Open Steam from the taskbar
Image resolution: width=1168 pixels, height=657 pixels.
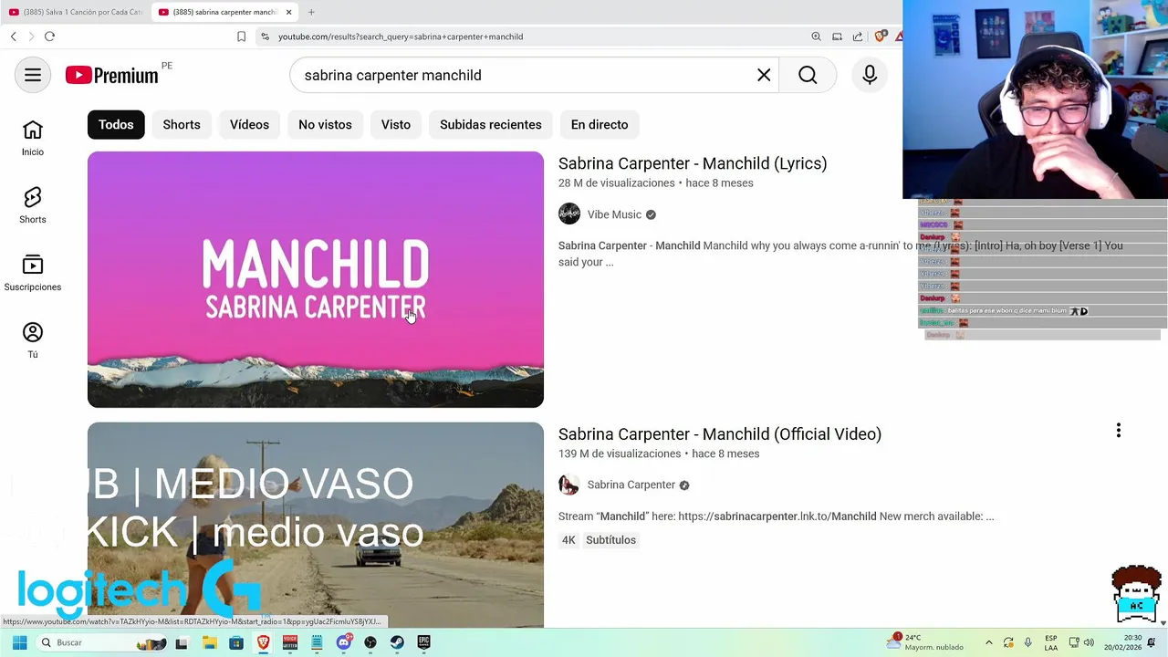(x=397, y=642)
